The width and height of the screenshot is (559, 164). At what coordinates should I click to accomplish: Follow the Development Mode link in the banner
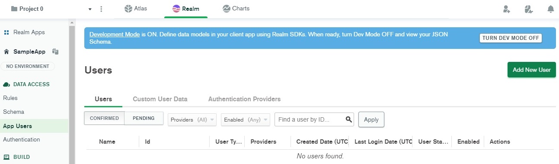(x=115, y=34)
